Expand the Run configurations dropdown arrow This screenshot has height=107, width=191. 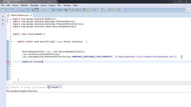[62, 10]
